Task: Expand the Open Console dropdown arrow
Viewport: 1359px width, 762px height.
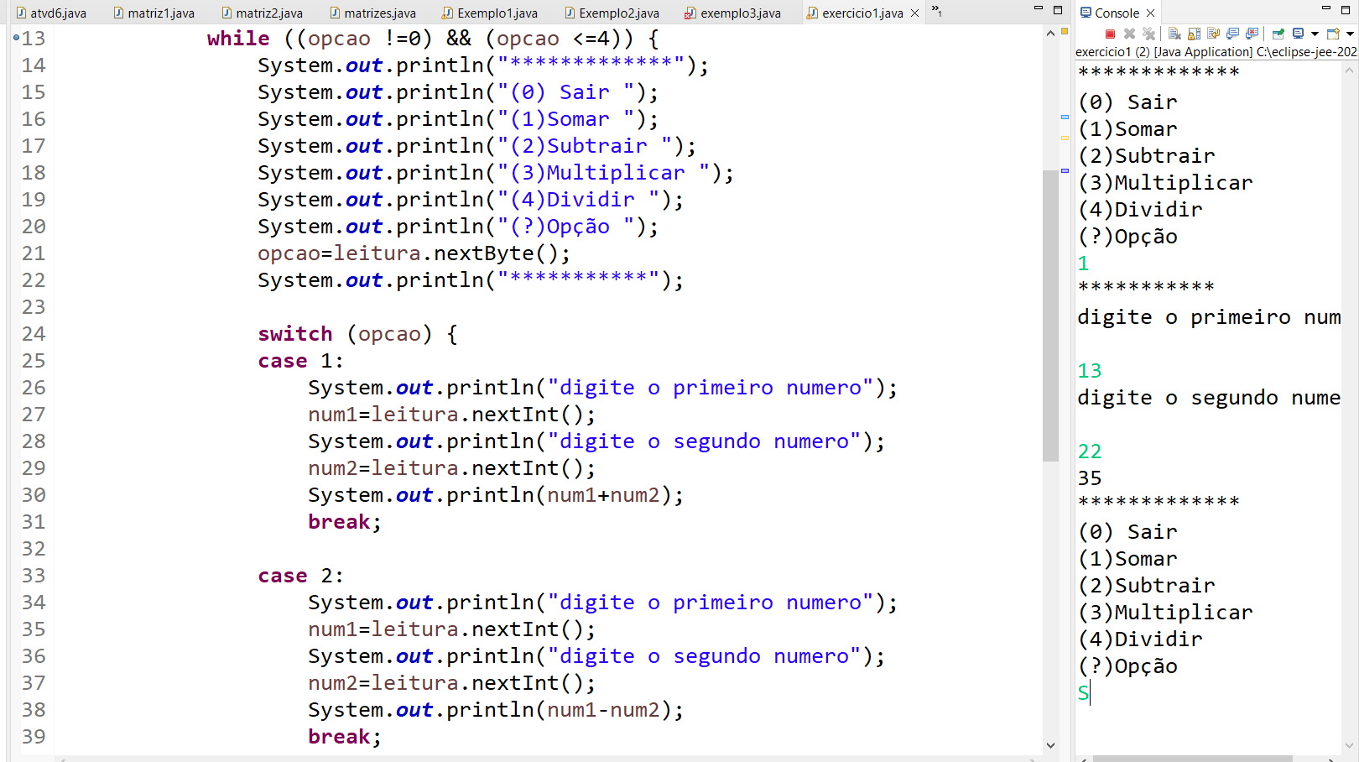Action: click(1350, 34)
